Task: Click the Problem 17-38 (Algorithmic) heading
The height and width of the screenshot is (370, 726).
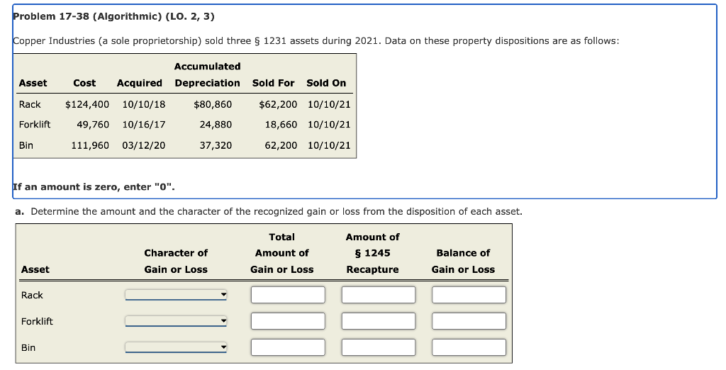Action: (x=114, y=17)
